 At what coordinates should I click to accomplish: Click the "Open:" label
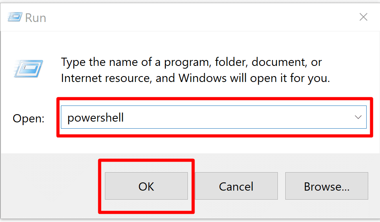click(x=29, y=118)
